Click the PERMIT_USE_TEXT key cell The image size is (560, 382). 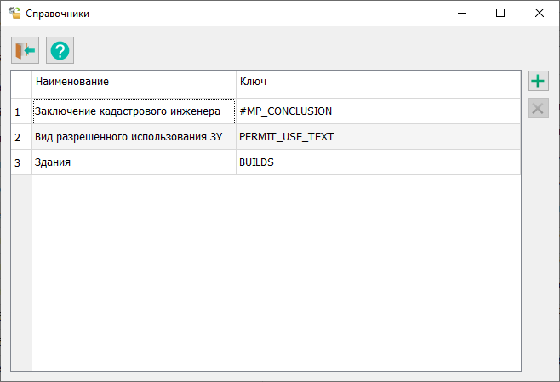[x=378, y=137]
